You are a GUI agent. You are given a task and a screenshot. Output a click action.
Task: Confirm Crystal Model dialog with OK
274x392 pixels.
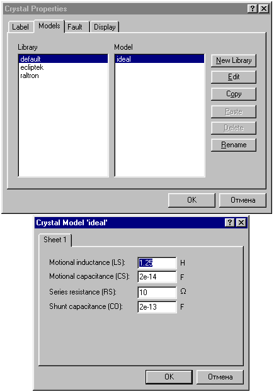pos(169,377)
